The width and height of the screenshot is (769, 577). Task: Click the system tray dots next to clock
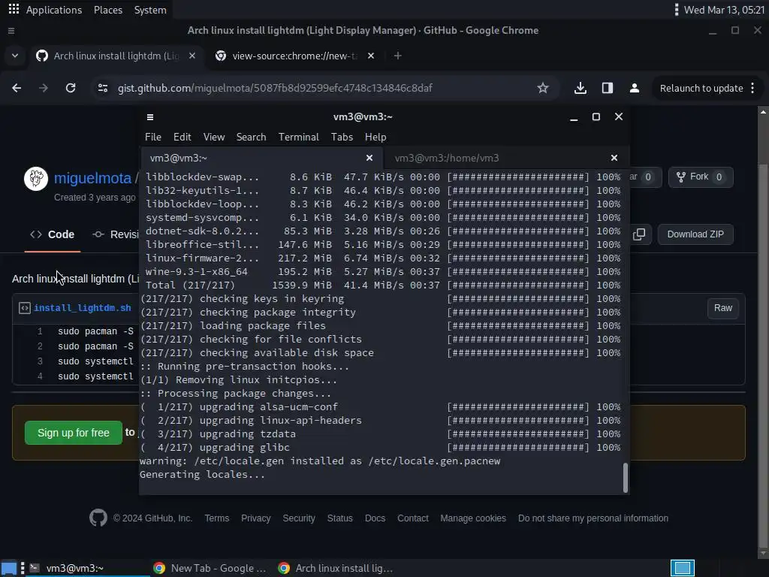click(677, 10)
